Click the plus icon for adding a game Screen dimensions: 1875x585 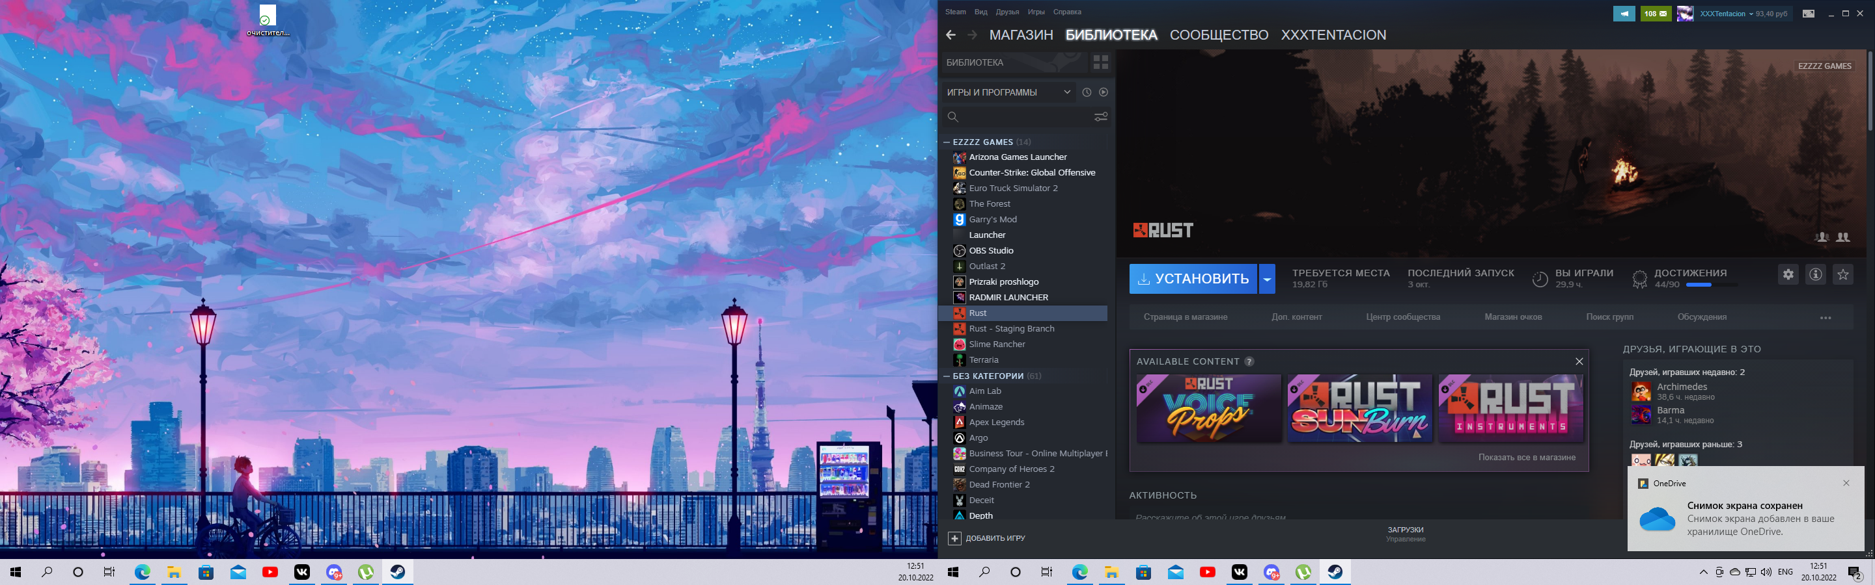[x=954, y=538]
